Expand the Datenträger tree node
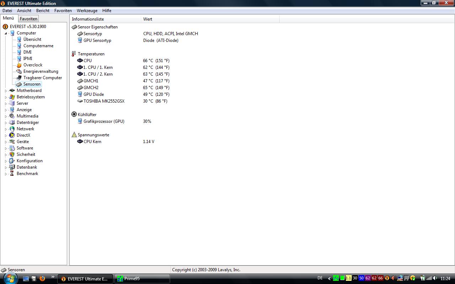Screen dimensions: 455x284 tap(6, 122)
